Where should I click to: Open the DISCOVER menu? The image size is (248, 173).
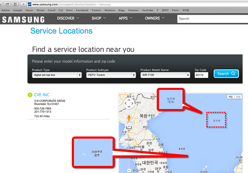(68, 18)
